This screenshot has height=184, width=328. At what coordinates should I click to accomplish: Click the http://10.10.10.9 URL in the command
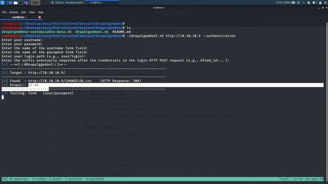click(x=183, y=36)
